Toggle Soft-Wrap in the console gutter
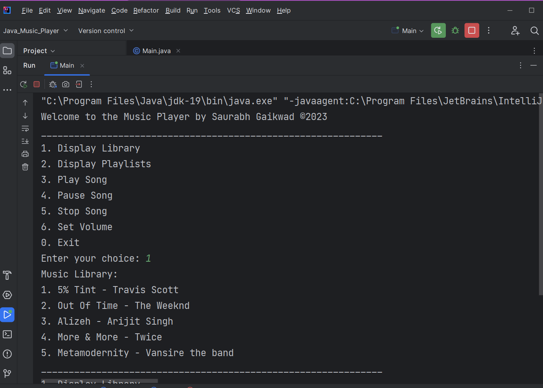The image size is (543, 388). [25, 129]
